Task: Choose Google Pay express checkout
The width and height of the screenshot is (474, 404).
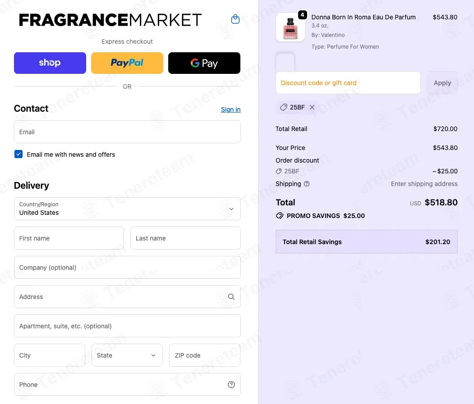Action: (204, 63)
